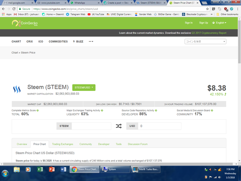Click the STEEM amount input field
The height and width of the screenshot is (181, 241).
[91, 126]
